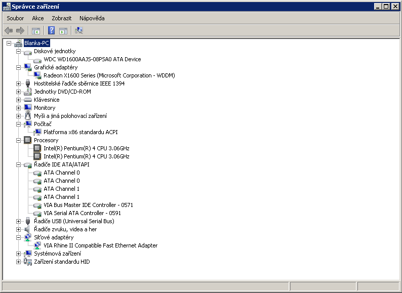Click the Back arrow toolbar icon
This screenshot has width=402, height=293.
pyautogui.click(x=9, y=31)
